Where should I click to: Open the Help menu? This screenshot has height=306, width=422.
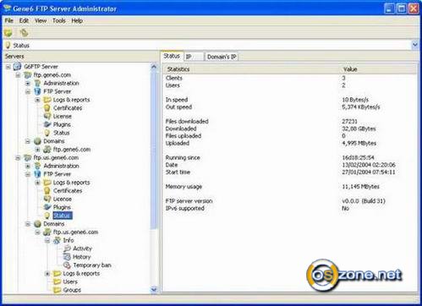tap(77, 20)
